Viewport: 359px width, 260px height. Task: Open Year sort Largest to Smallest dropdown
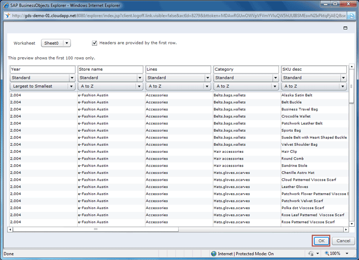coord(42,87)
